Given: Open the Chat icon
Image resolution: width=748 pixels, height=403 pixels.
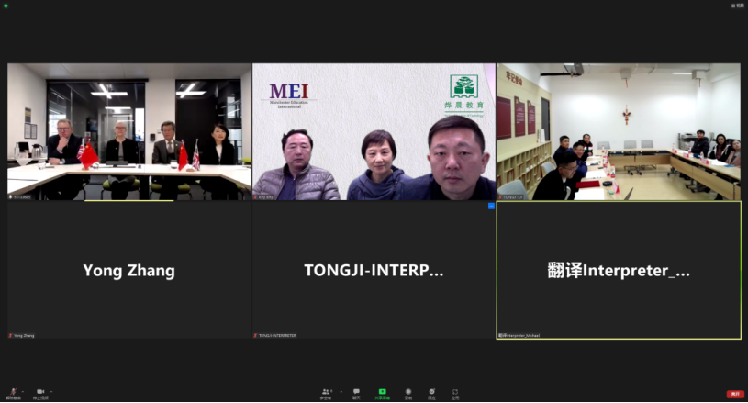Looking at the screenshot, I should (356, 394).
